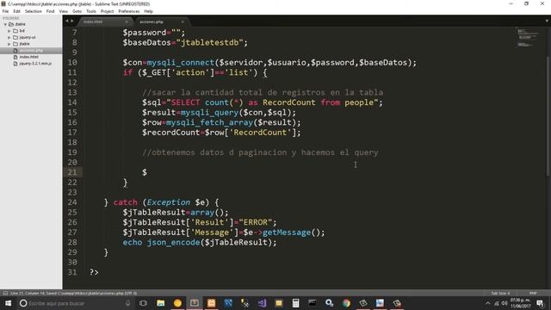Click on mysqli_fetch_array on line 16
Image resolution: width=551 pixels, height=310 pixels.
click(209, 122)
